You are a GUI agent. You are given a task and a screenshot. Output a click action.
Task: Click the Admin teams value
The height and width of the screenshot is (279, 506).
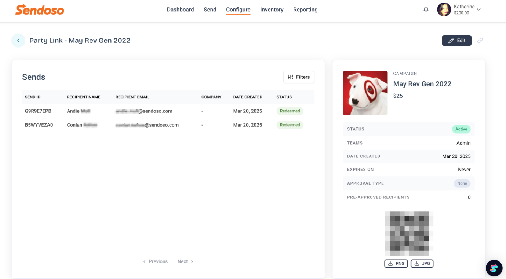(x=463, y=143)
